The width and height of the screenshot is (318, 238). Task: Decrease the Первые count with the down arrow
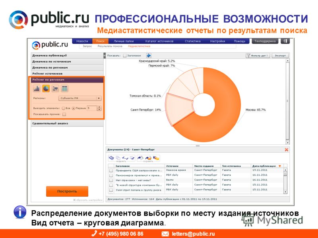coord(99,109)
